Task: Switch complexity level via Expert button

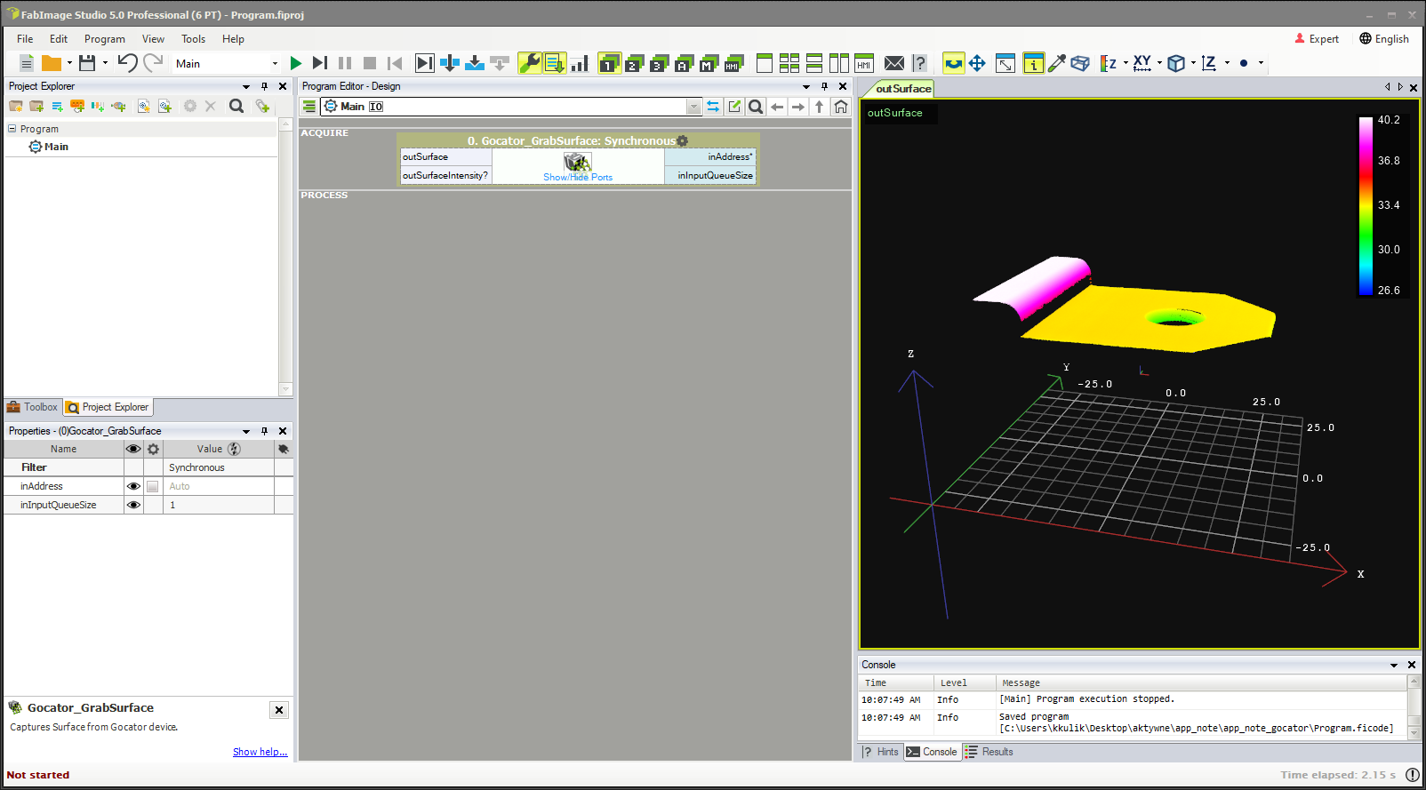Action: click(1317, 39)
